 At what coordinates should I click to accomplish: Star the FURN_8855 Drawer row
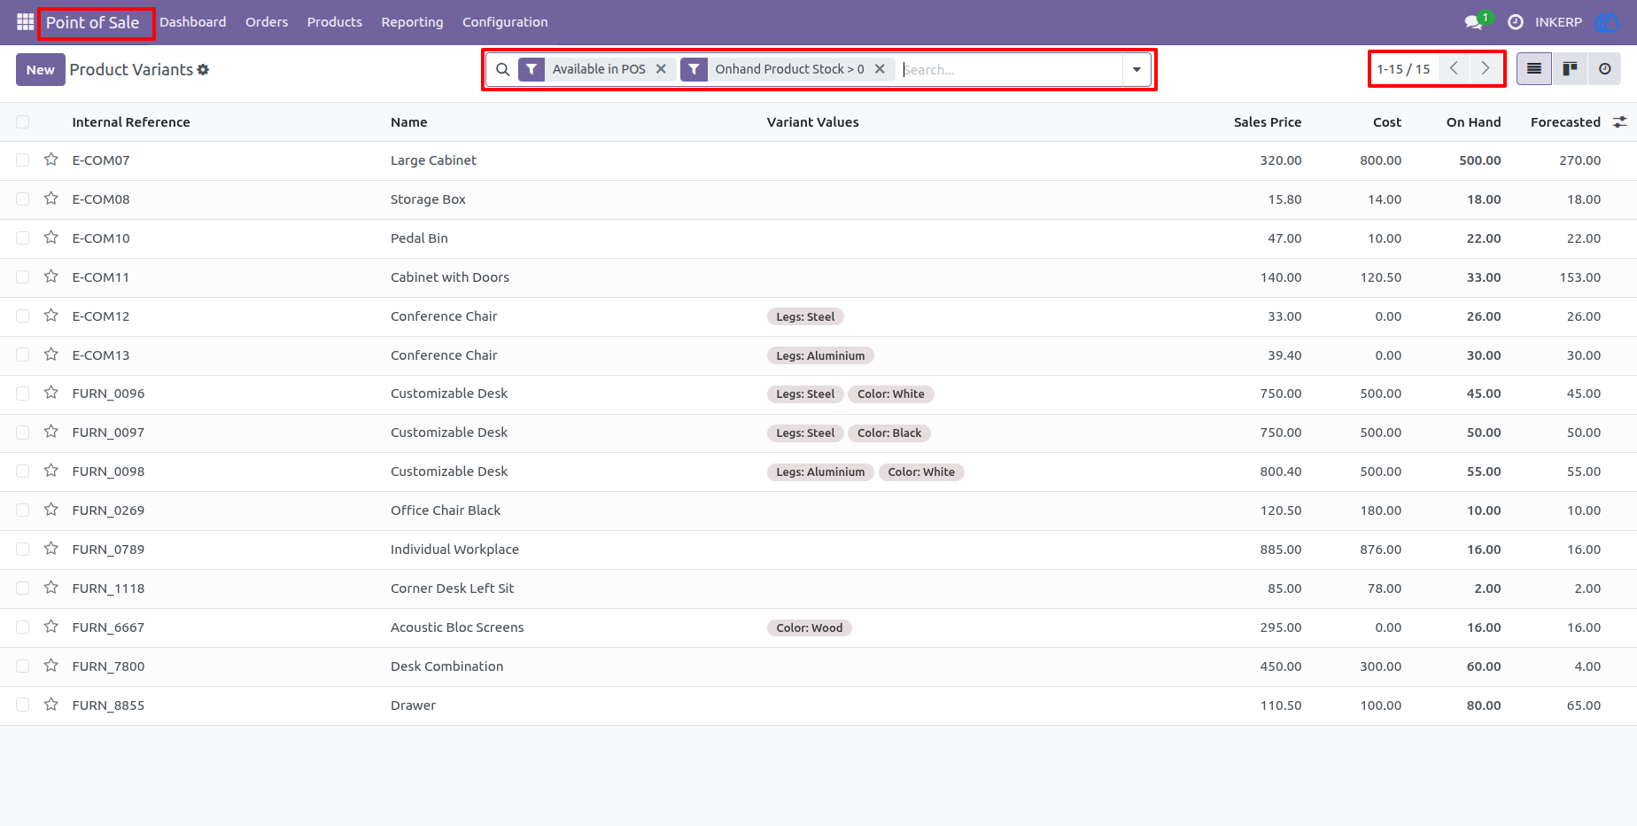pyautogui.click(x=51, y=705)
